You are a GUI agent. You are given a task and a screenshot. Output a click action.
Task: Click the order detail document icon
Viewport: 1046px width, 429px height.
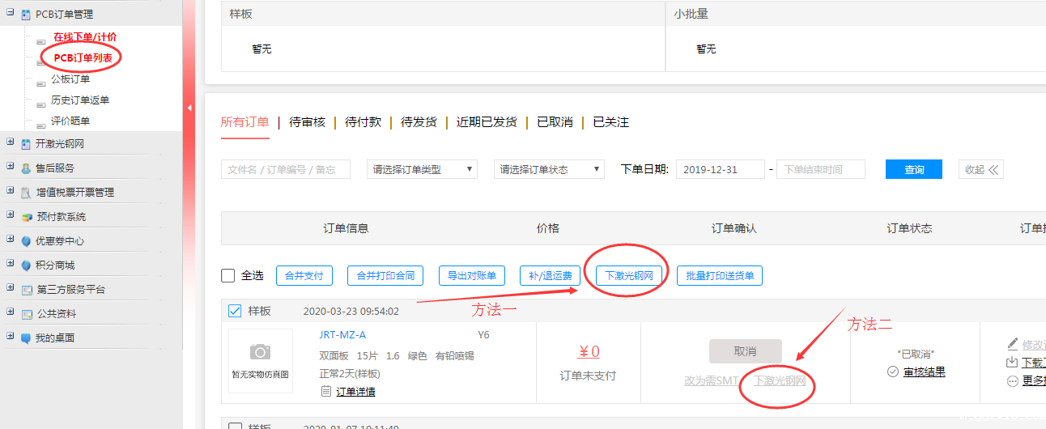pos(325,392)
